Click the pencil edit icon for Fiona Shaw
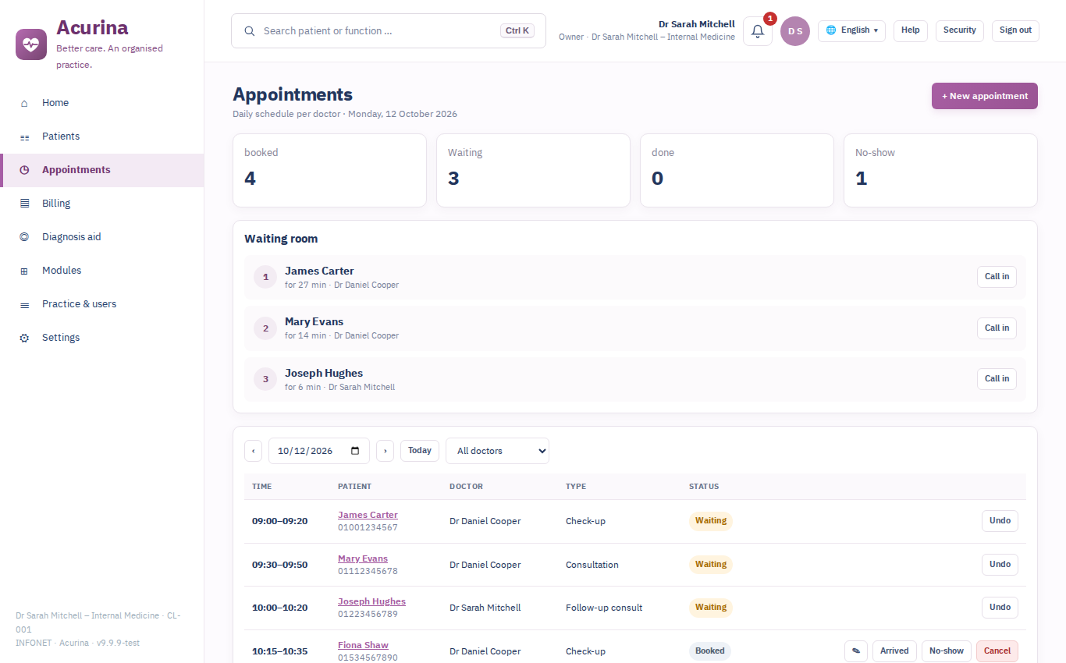Image resolution: width=1066 pixels, height=663 pixels. click(856, 651)
